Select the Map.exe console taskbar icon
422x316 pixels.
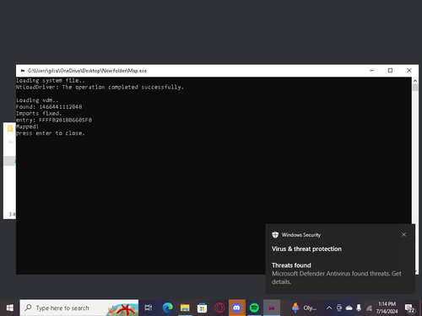[x=272, y=308]
